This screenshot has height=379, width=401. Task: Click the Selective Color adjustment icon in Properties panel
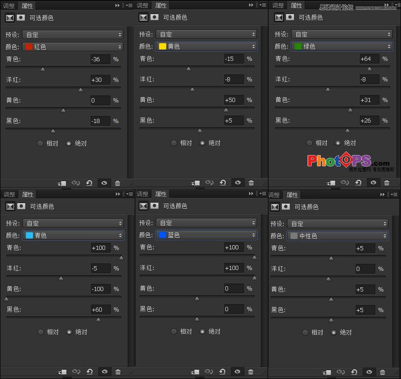pyautogui.click(x=9, y=17)
